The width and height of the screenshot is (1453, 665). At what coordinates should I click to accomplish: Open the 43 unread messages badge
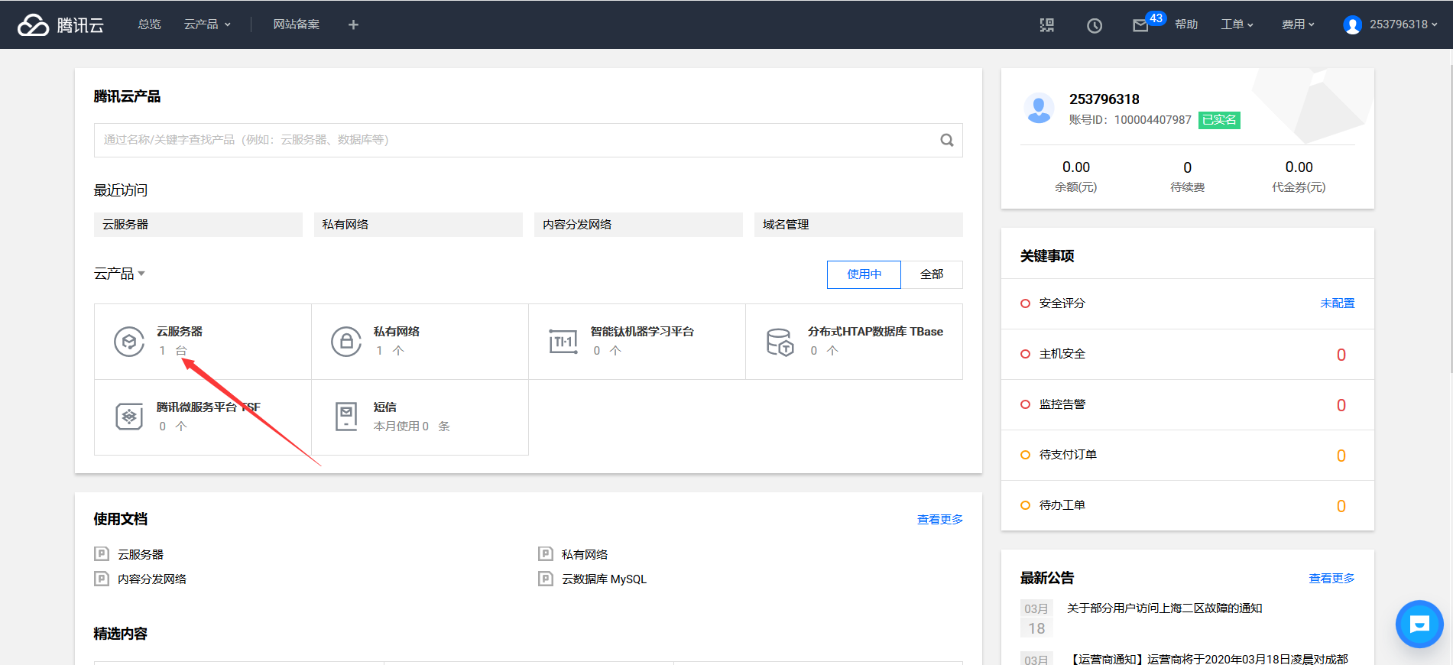(x=1156, y=18)
